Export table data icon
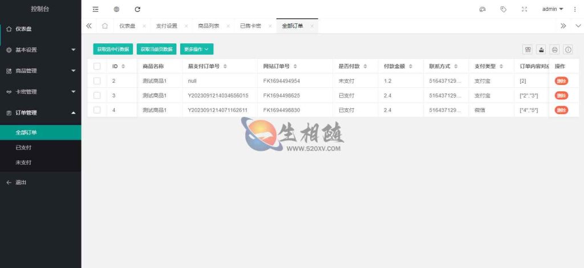 click(541, 49)
